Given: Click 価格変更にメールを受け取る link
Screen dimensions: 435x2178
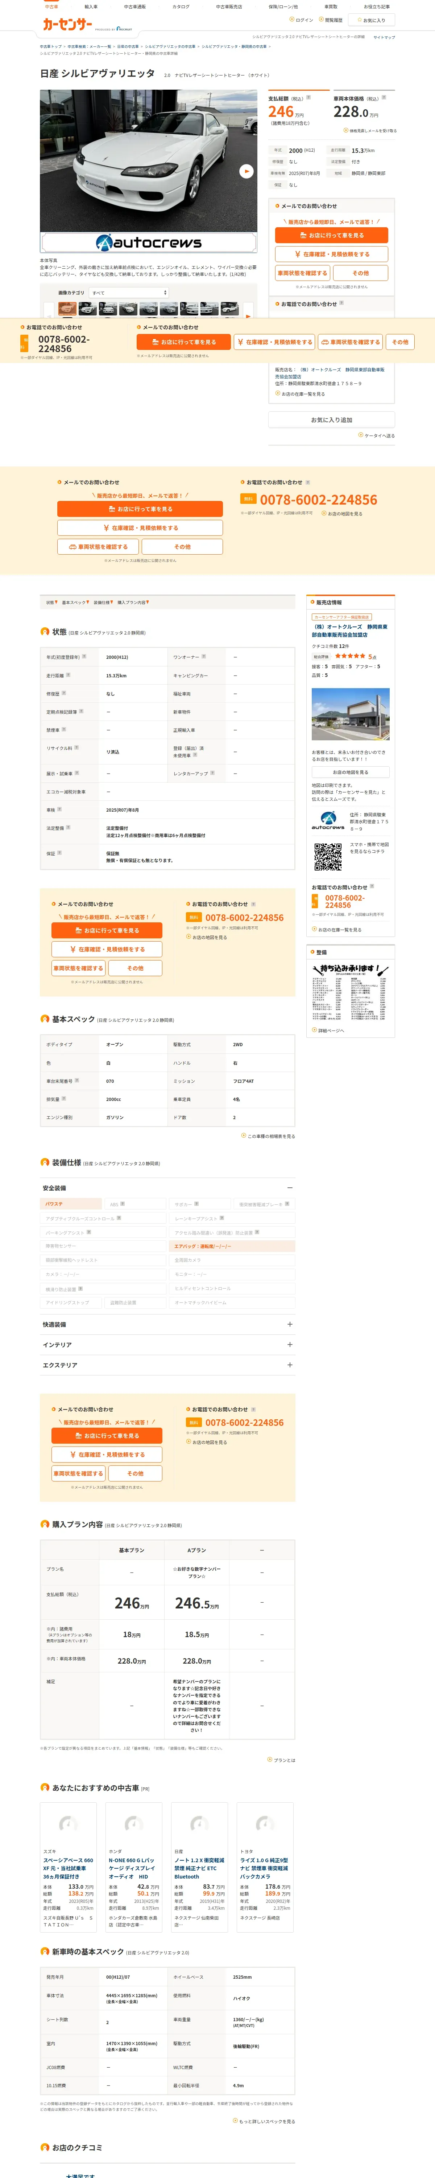Looking at the screenshot, I should (x=370, y=131).
